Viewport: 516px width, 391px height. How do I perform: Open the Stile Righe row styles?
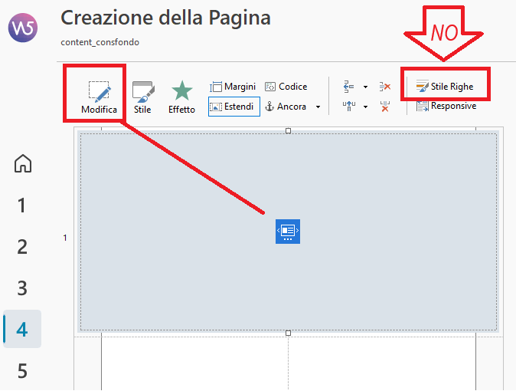[x=445, y=87]
